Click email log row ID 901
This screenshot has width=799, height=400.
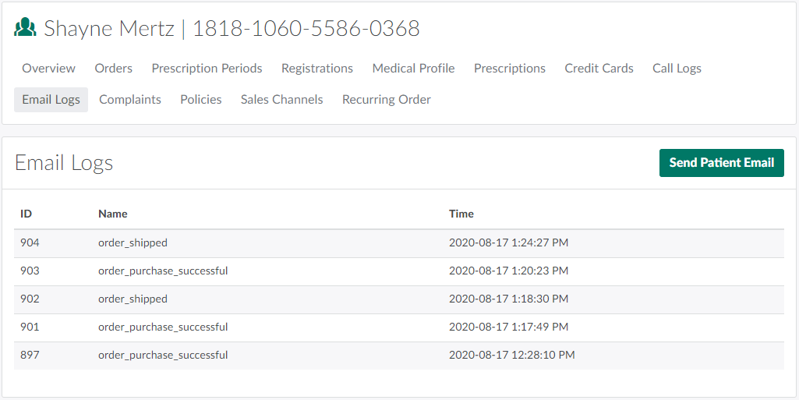pos(30,327)
